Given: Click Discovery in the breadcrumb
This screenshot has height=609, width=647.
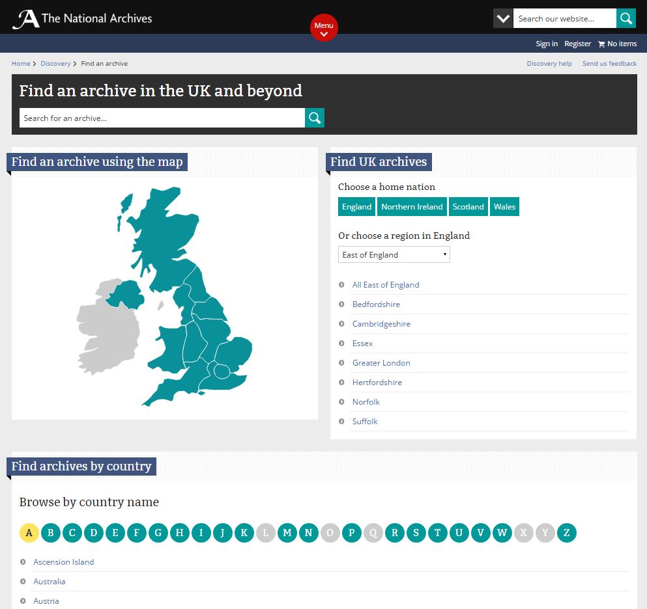Looking at the screenshot, I should click(x=55, y=63).
